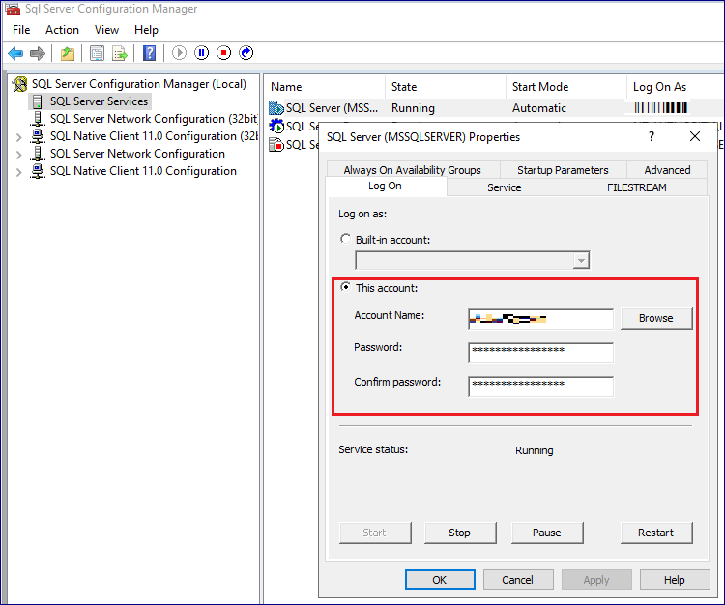This screenshot has height=605, width=725.
Task: Open the blue Help toolbar icon
Action: click(x=149, y=53)
